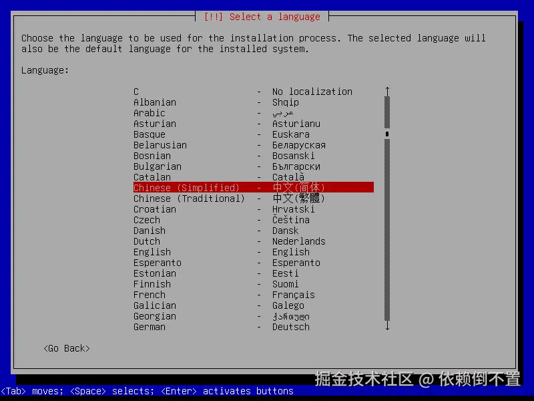Choose the Belarusian language row
Viewport: 534px width, 401px height.
point(254,145)
